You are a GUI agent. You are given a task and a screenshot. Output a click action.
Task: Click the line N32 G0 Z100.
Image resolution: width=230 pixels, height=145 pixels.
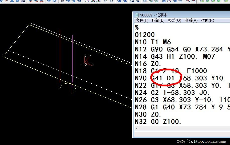click(x=158, y=122)
